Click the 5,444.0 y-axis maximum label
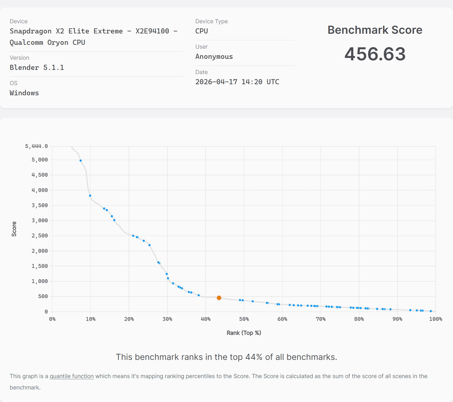Image resolution: width=453 pixels, height=402 pixels. [36, 146]
